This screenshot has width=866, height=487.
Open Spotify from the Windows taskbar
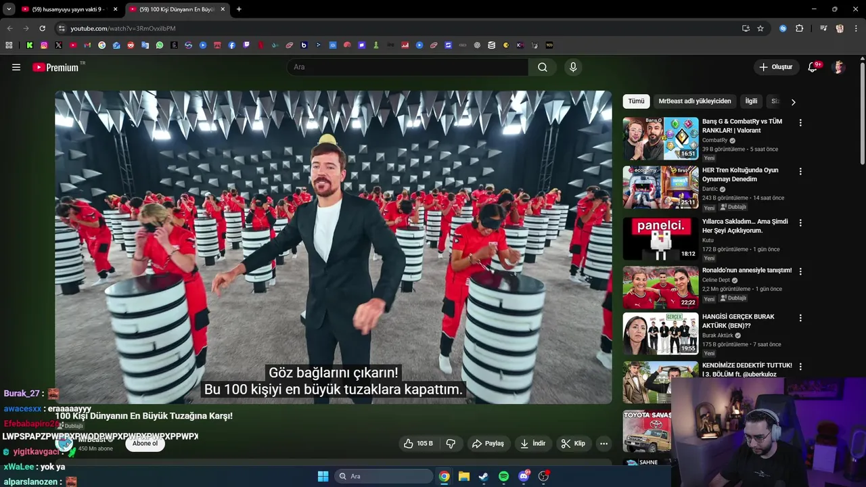(x=503, y=476)
